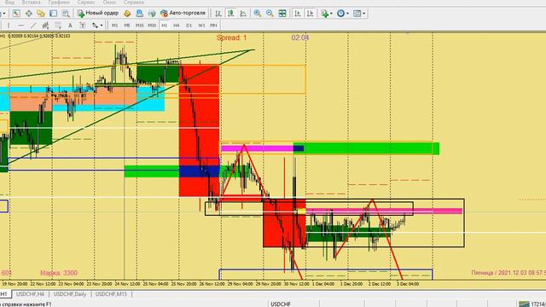Toggle the Авто-торговля button

(x=183, y=14)
